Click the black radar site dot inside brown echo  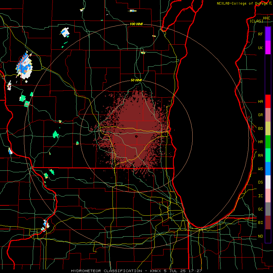pyautogui.click(x=136, y=136)
